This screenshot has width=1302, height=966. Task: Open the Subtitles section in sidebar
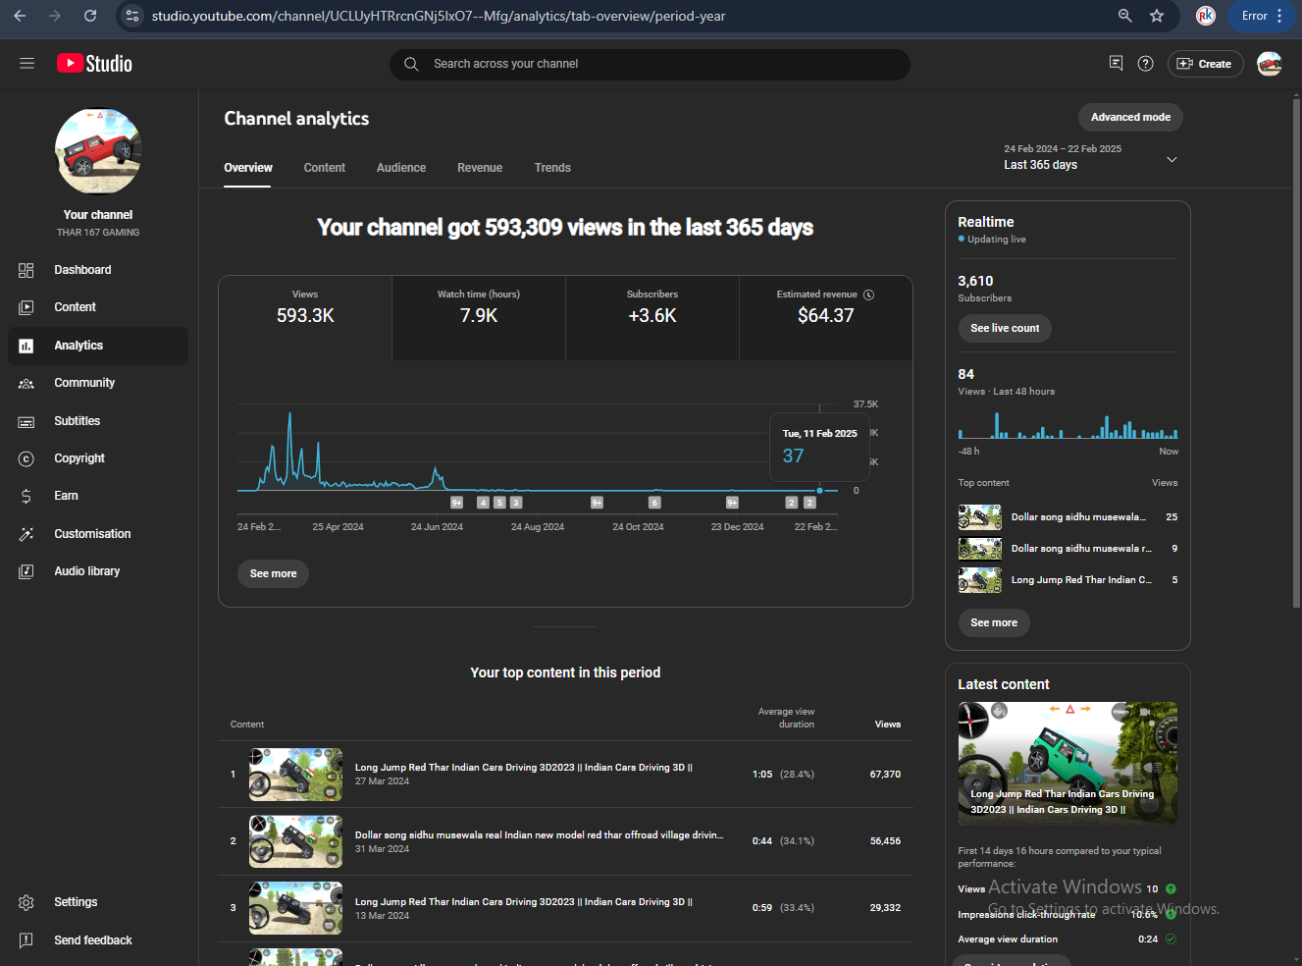[x=77, y=421]
